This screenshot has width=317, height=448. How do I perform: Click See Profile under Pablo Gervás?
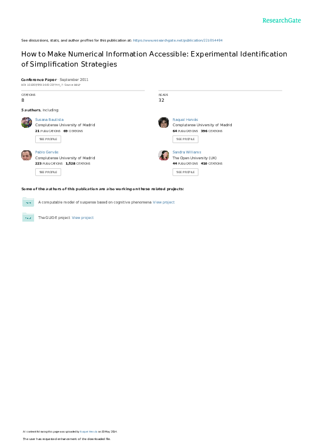tap(48, 172)
